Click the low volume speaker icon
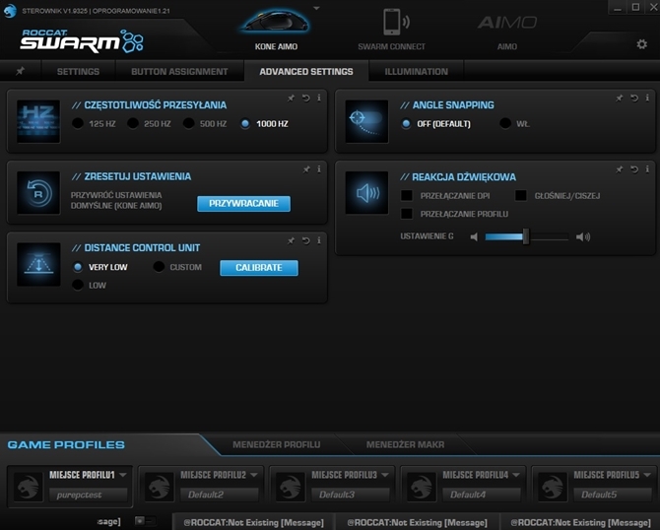This screenshot has height=530, width=660. 474,237
